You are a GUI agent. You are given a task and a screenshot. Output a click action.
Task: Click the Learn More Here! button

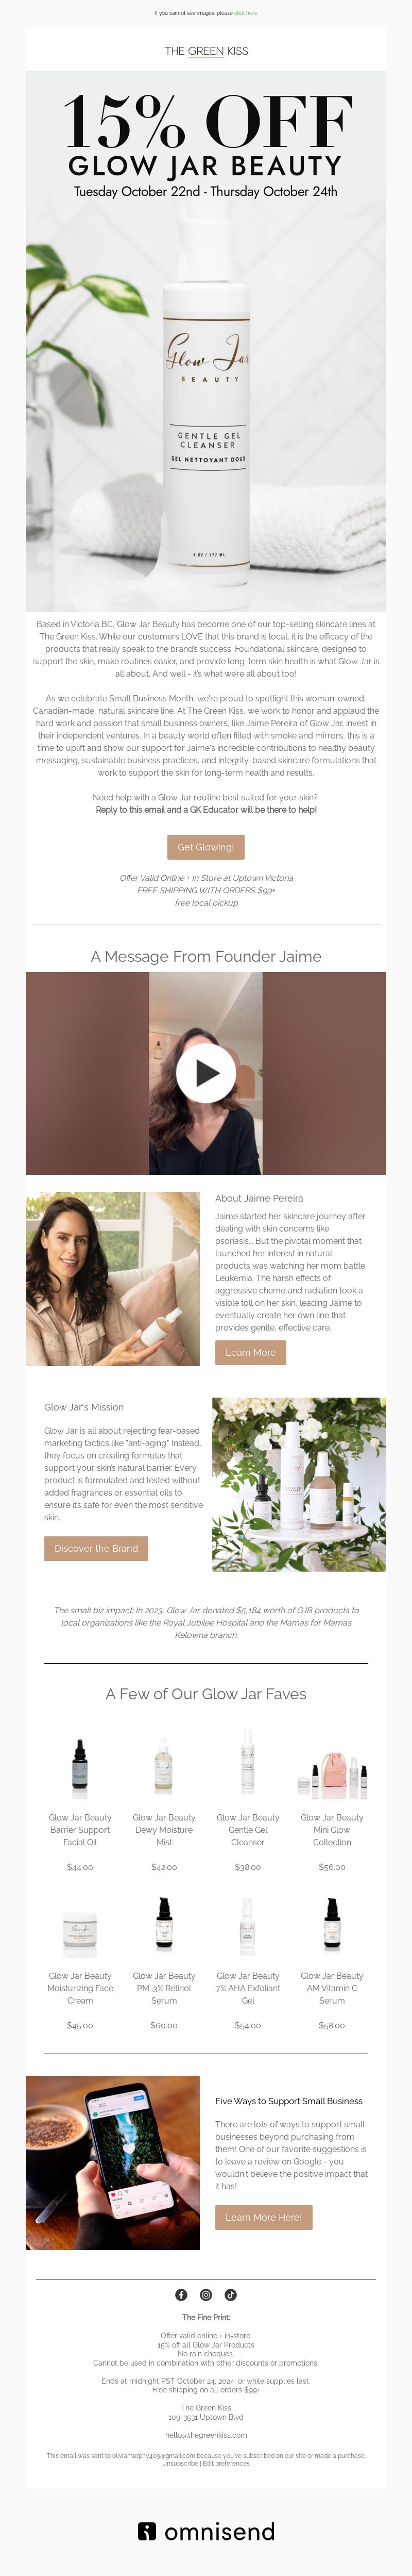click(263, 2217)
